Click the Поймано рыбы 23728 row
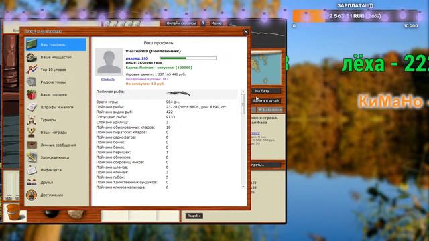The image size is (429, 241). coord(167,107)
